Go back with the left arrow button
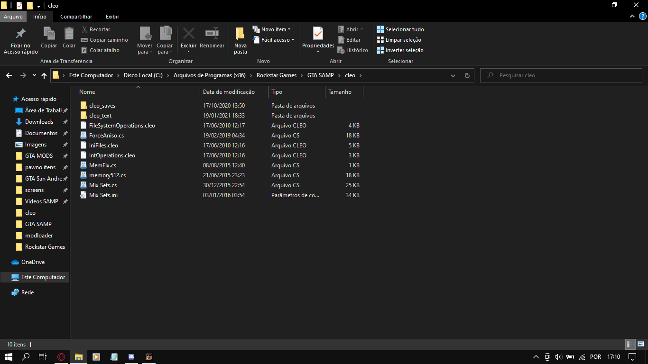648x364 pixels. pos(9,75)
